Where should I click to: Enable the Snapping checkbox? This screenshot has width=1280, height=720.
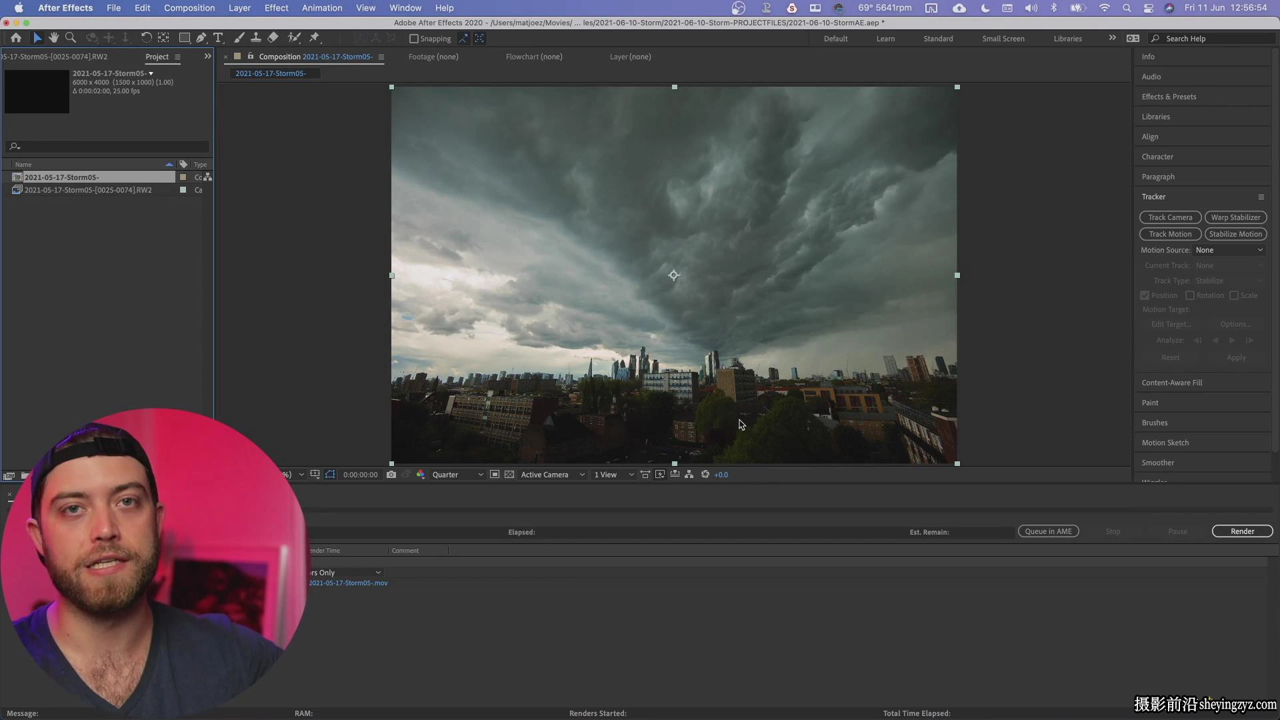click(x=413, y=39)
